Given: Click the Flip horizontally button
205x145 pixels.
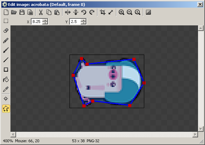Looking at the screenshot, I should click(68, 12).
